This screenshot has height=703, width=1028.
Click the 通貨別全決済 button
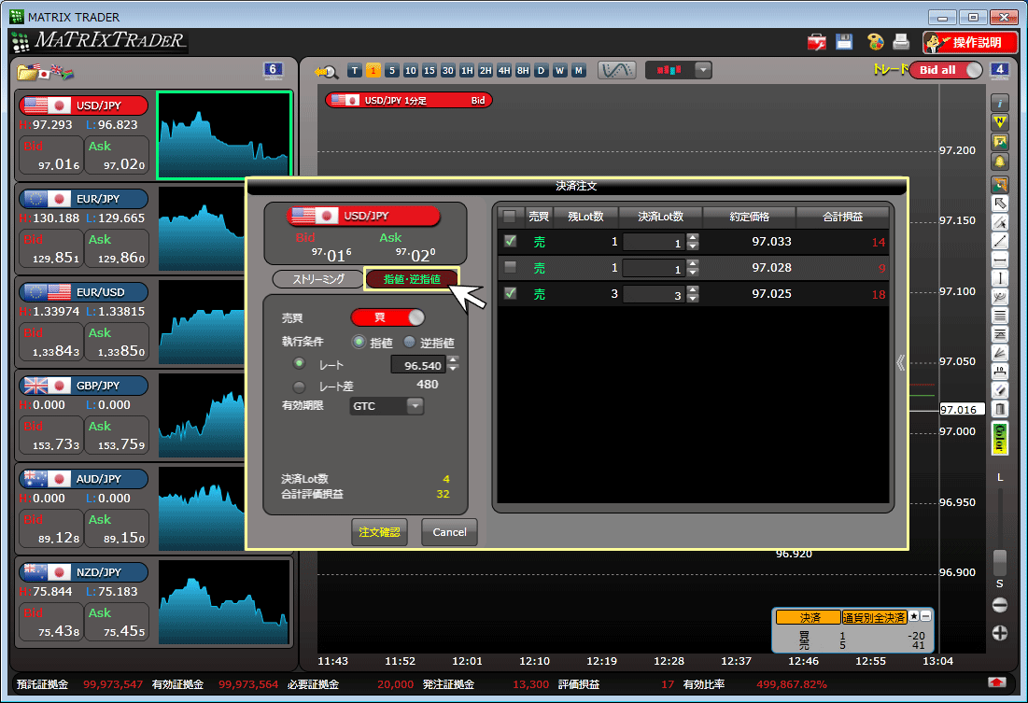tap(874, 617)
